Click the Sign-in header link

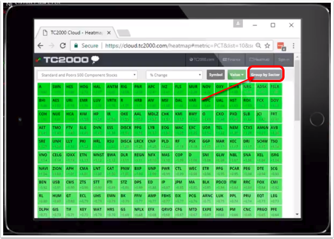coord(284,59)
